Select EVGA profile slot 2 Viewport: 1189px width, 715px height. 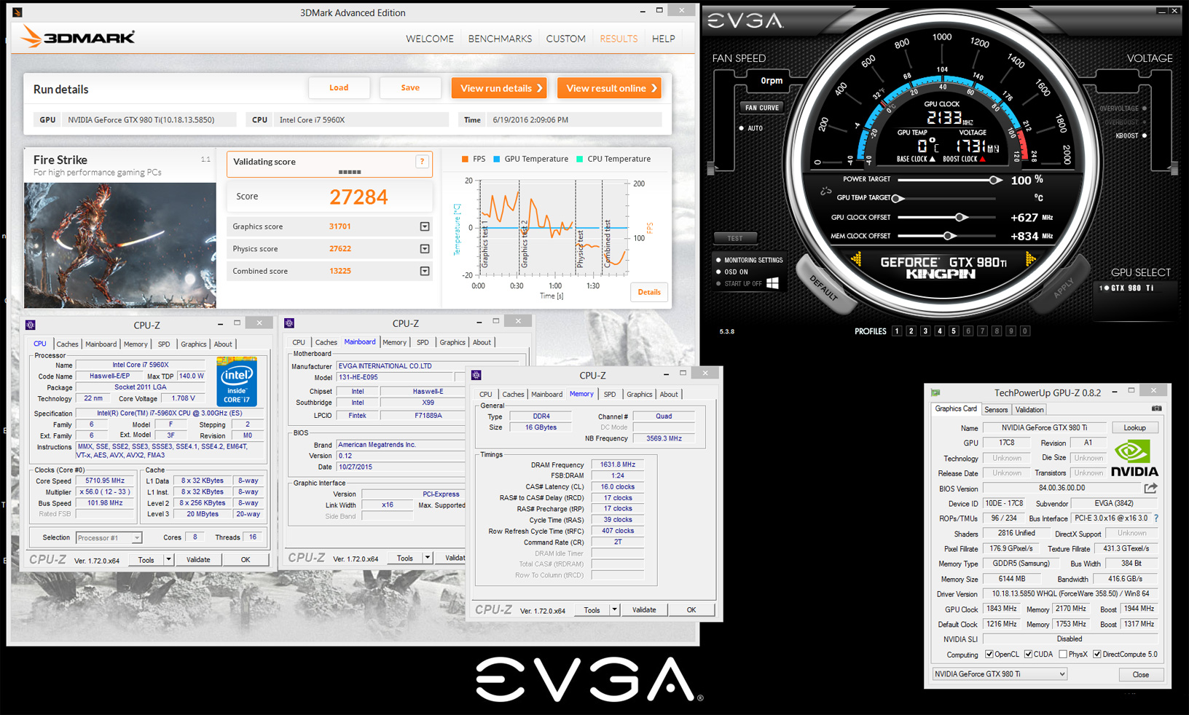[911, 331]
